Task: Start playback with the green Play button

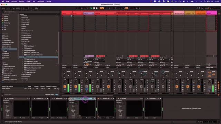Action: coord(91,8)
